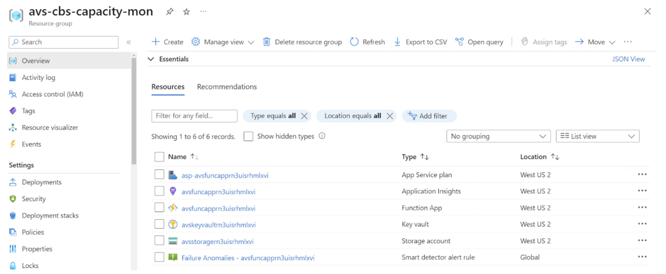Open row menu for Failure Anomalies rule
The height and width of the screenshot is (274, 666).
click(642, 257)
